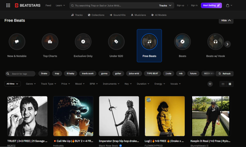Open the Beats w/ Hook headphones icon

tap(216, 41)
